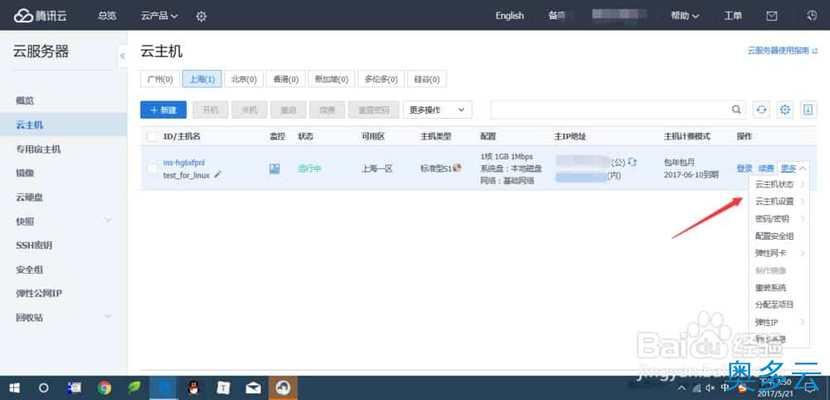Click the volume icon in the system tray
The height and width of the screenshot is (400, 830).
tap(710, 388)
